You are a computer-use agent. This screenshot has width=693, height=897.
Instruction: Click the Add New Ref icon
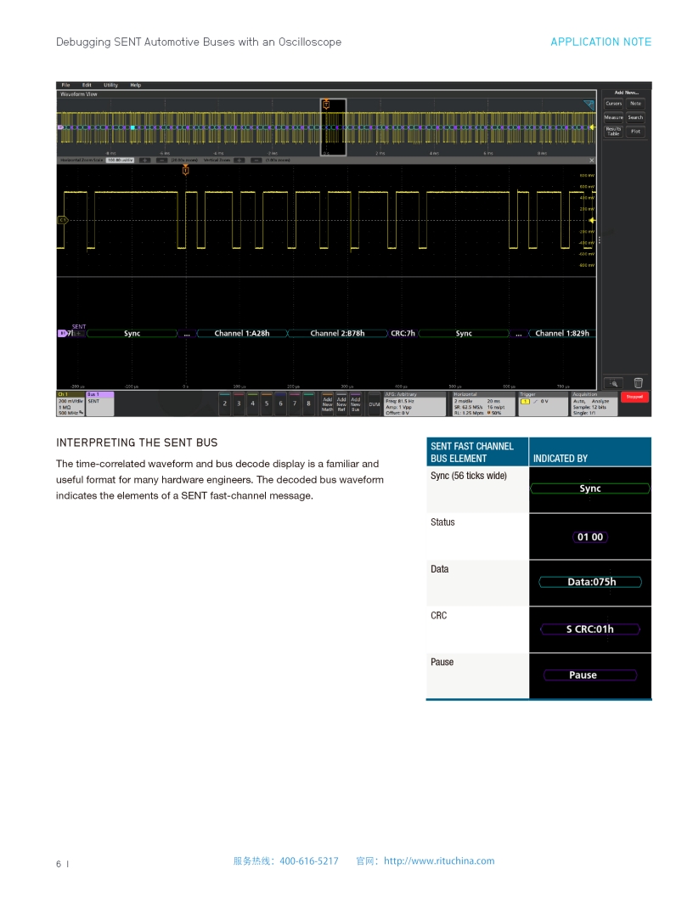click(x=341, y=403)
